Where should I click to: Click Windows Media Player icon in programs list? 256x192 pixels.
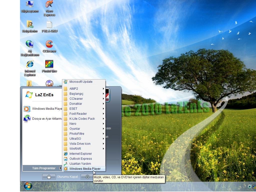point(65,169)
